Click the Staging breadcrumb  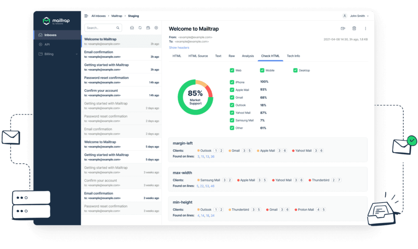(x=133, y=16)
